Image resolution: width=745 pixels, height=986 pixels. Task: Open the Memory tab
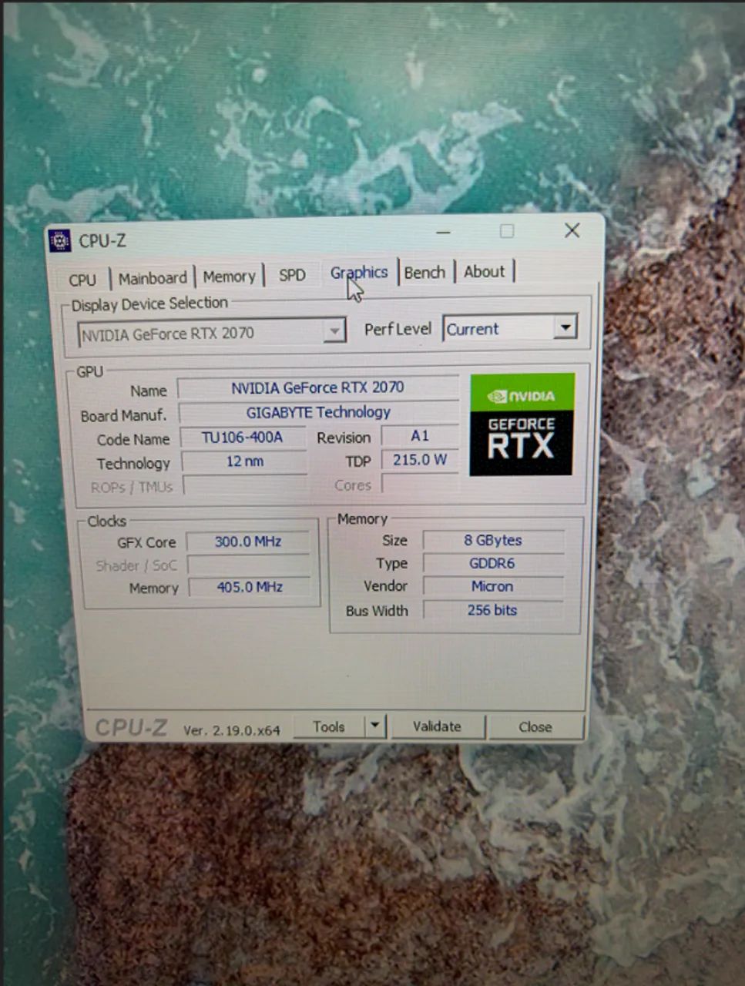[x=229, y=276]
